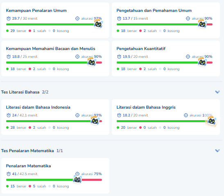This screenshot has width=224, height=196.
Task: Click the accuracy icon in Literasi dalam Bahasa Inggris card
Action: tap(186, 115)
